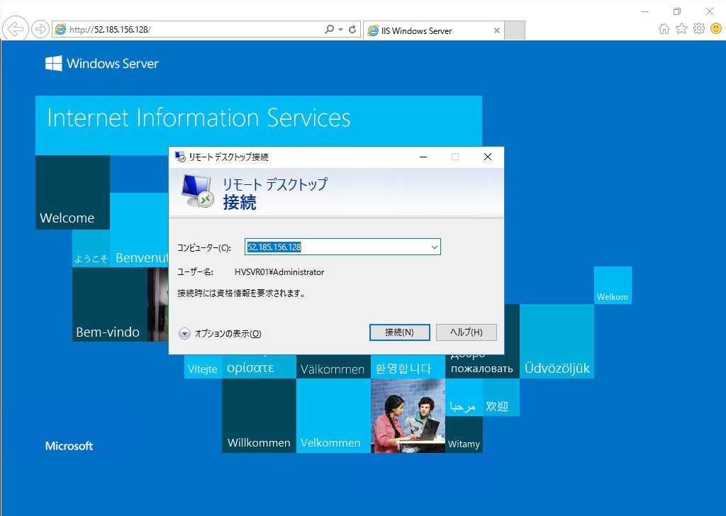Open the computer name combo box dropdown
Viewport: 726px width, 516px height.
click(x=435, y=247)
